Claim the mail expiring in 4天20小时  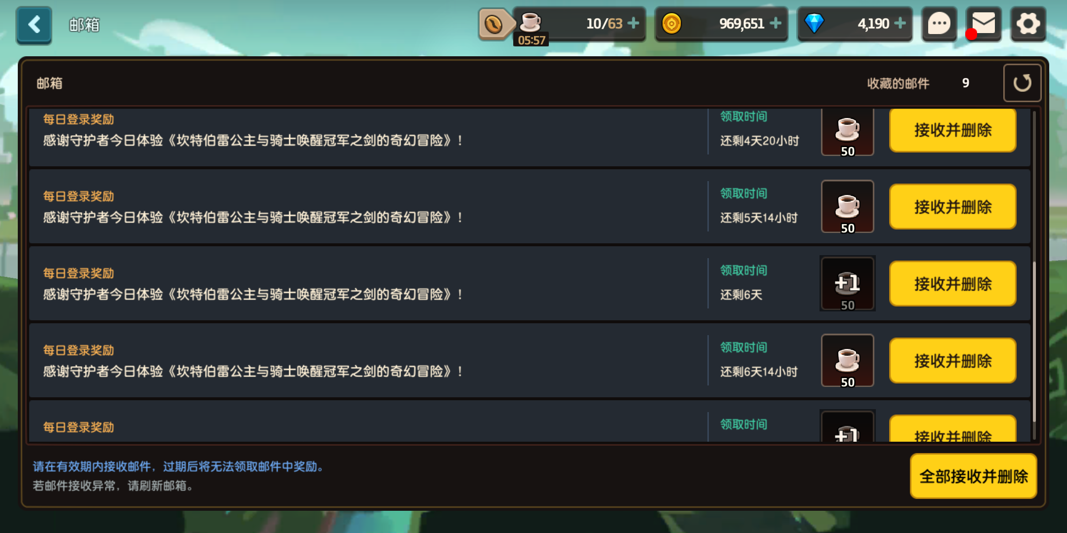pyautogui.click(x=952, y=130)
